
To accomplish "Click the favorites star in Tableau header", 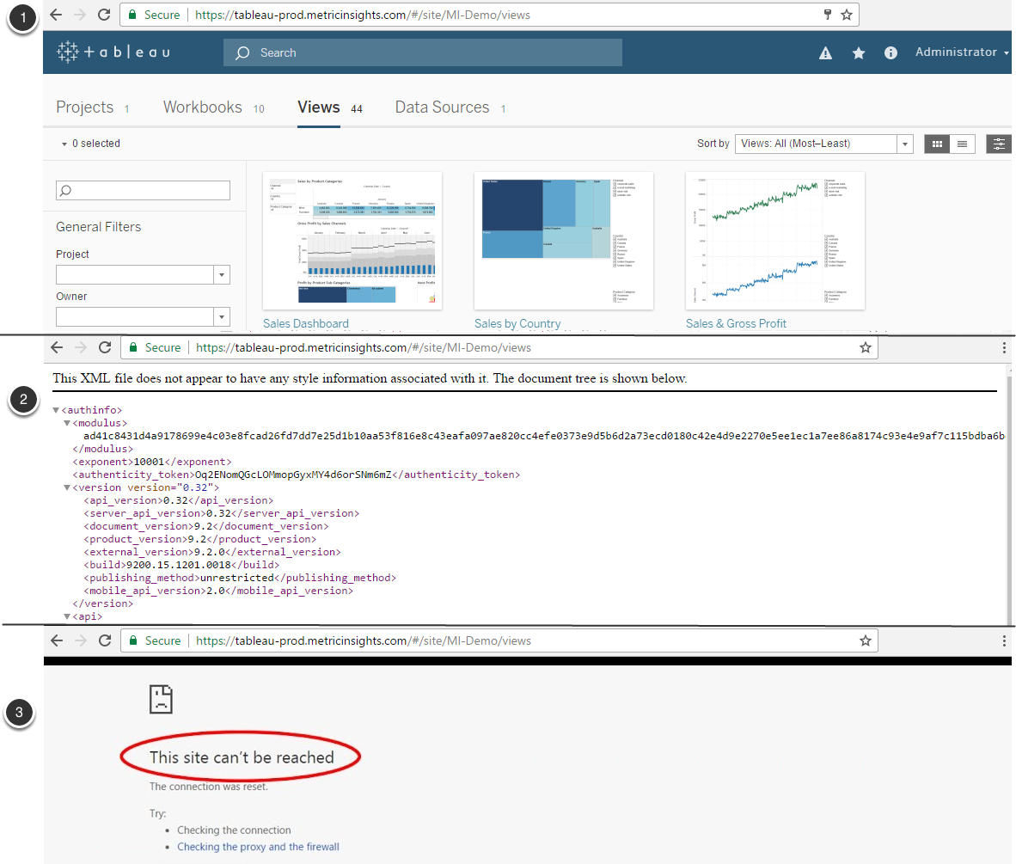I will (x=858, y=53).
